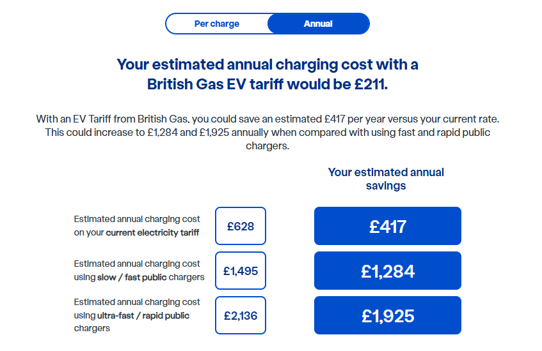The image size is (542, 351).
Task: Click the £628 current tariff cost box
Action: tap(241, 226)
